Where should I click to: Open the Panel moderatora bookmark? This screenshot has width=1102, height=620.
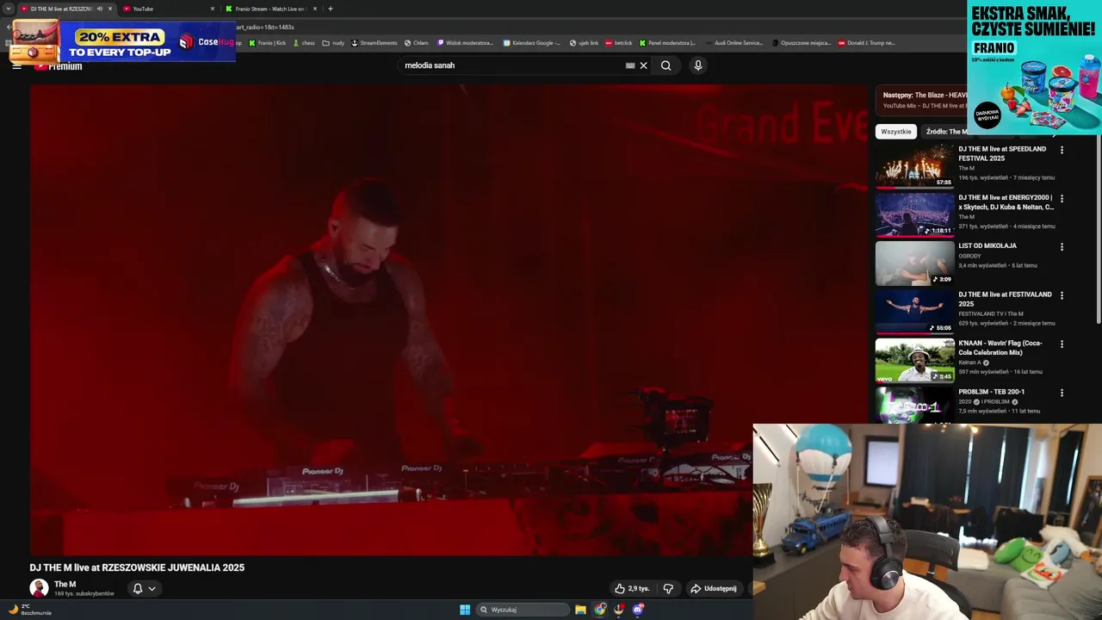coord(667,43)
